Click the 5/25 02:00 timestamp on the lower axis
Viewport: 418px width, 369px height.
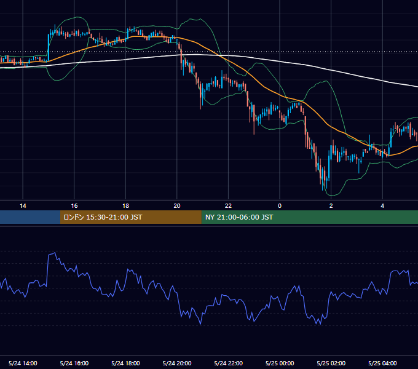click(331, 363)
